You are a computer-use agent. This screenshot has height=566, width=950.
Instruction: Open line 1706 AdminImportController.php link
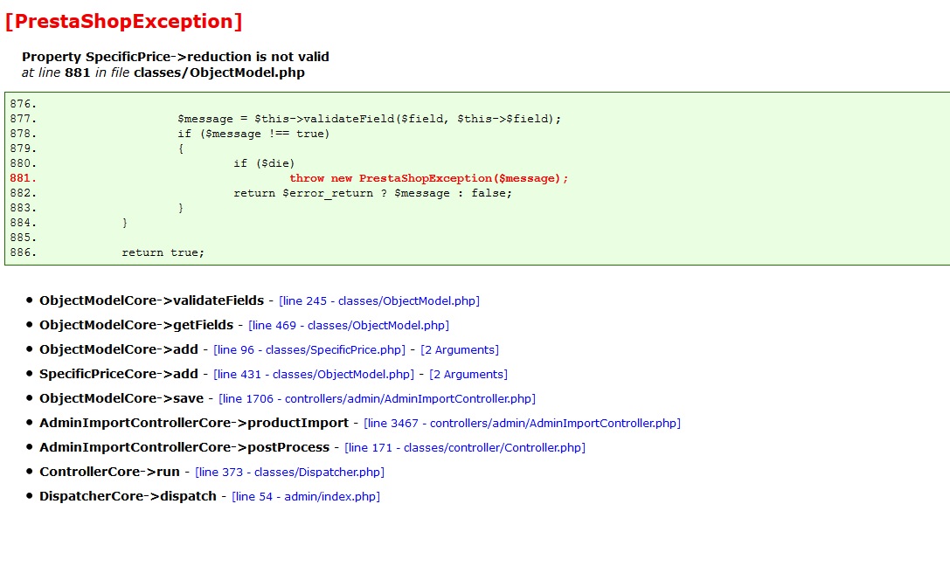point(377,399)
